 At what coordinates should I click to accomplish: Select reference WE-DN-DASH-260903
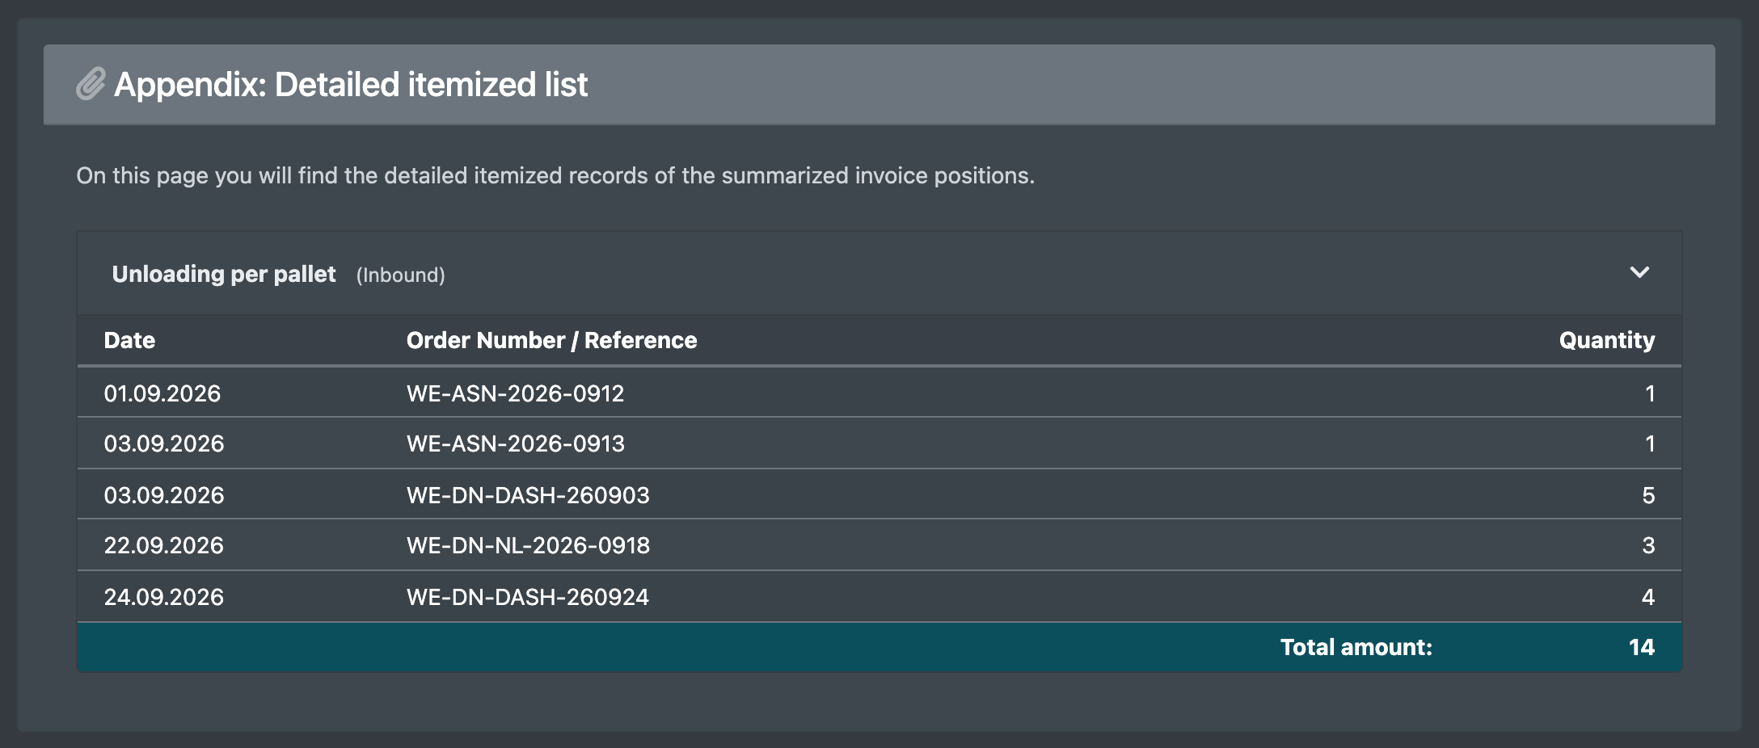pos(528,495)
